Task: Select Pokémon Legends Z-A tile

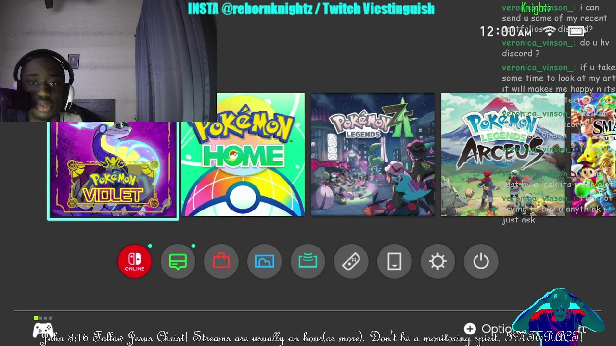Action: pyautogui.click(x=373, y=155)
